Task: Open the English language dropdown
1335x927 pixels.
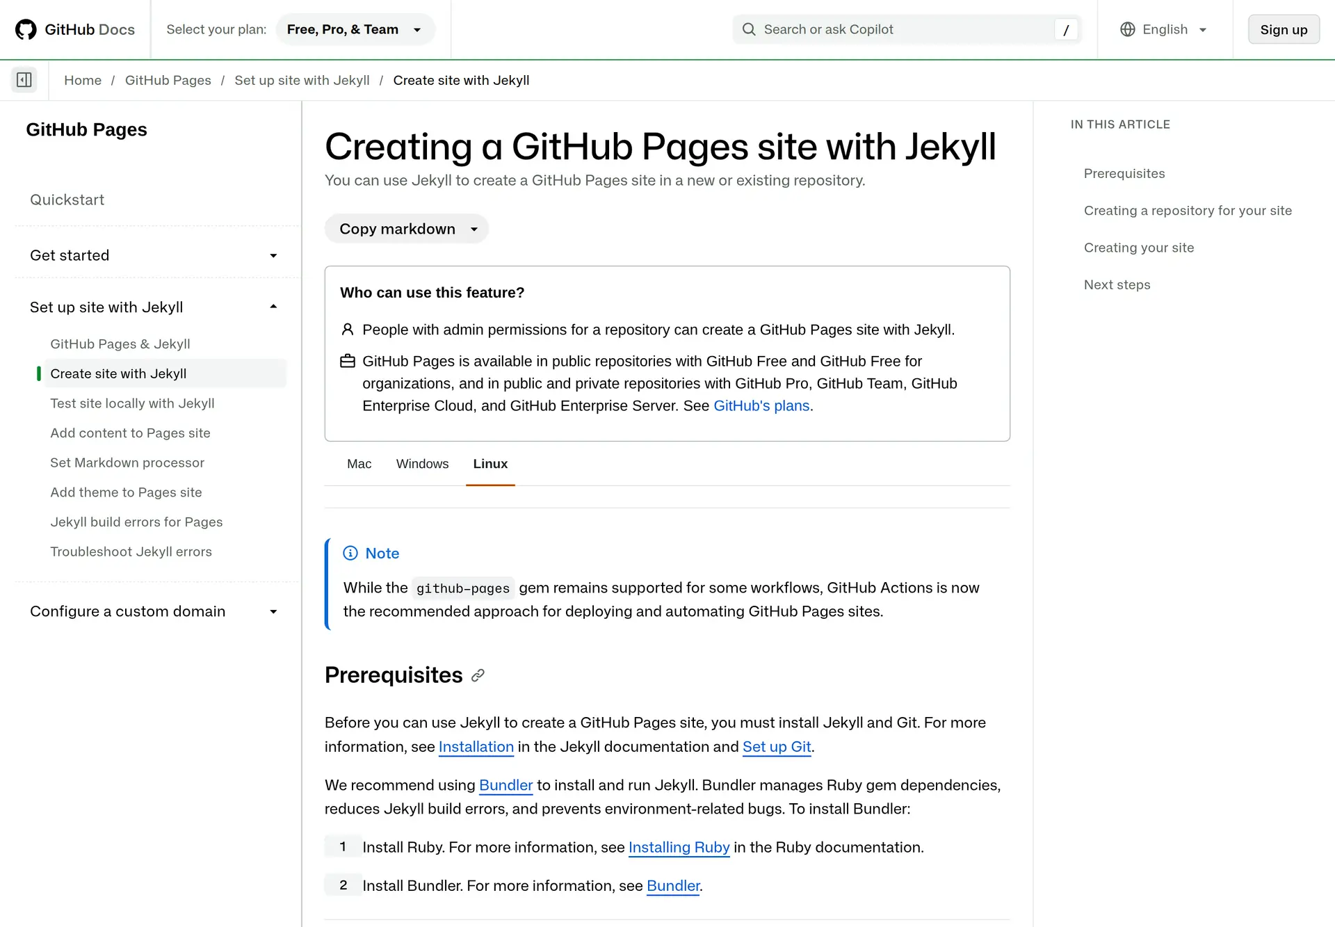Action: click(x=1164, y=29)
